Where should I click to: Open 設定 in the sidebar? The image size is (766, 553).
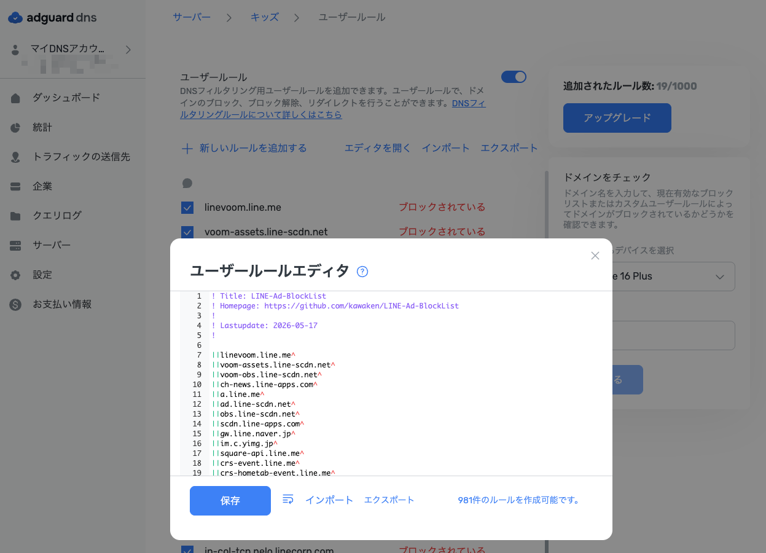[x=42, y=275]
